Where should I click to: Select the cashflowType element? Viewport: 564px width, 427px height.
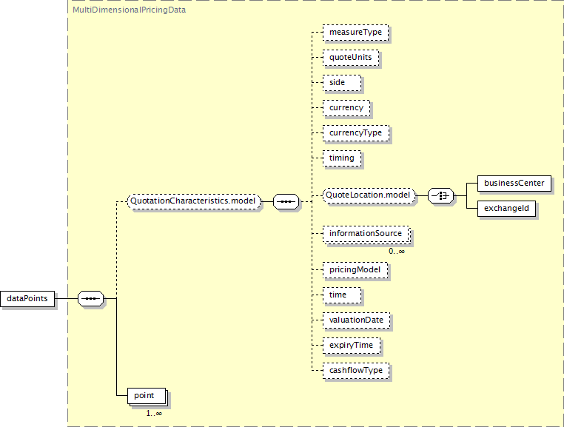[x=356, y=371]
